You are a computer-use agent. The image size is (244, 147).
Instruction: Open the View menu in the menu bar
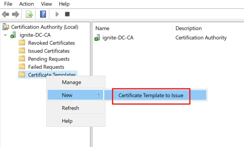point(46,4)
